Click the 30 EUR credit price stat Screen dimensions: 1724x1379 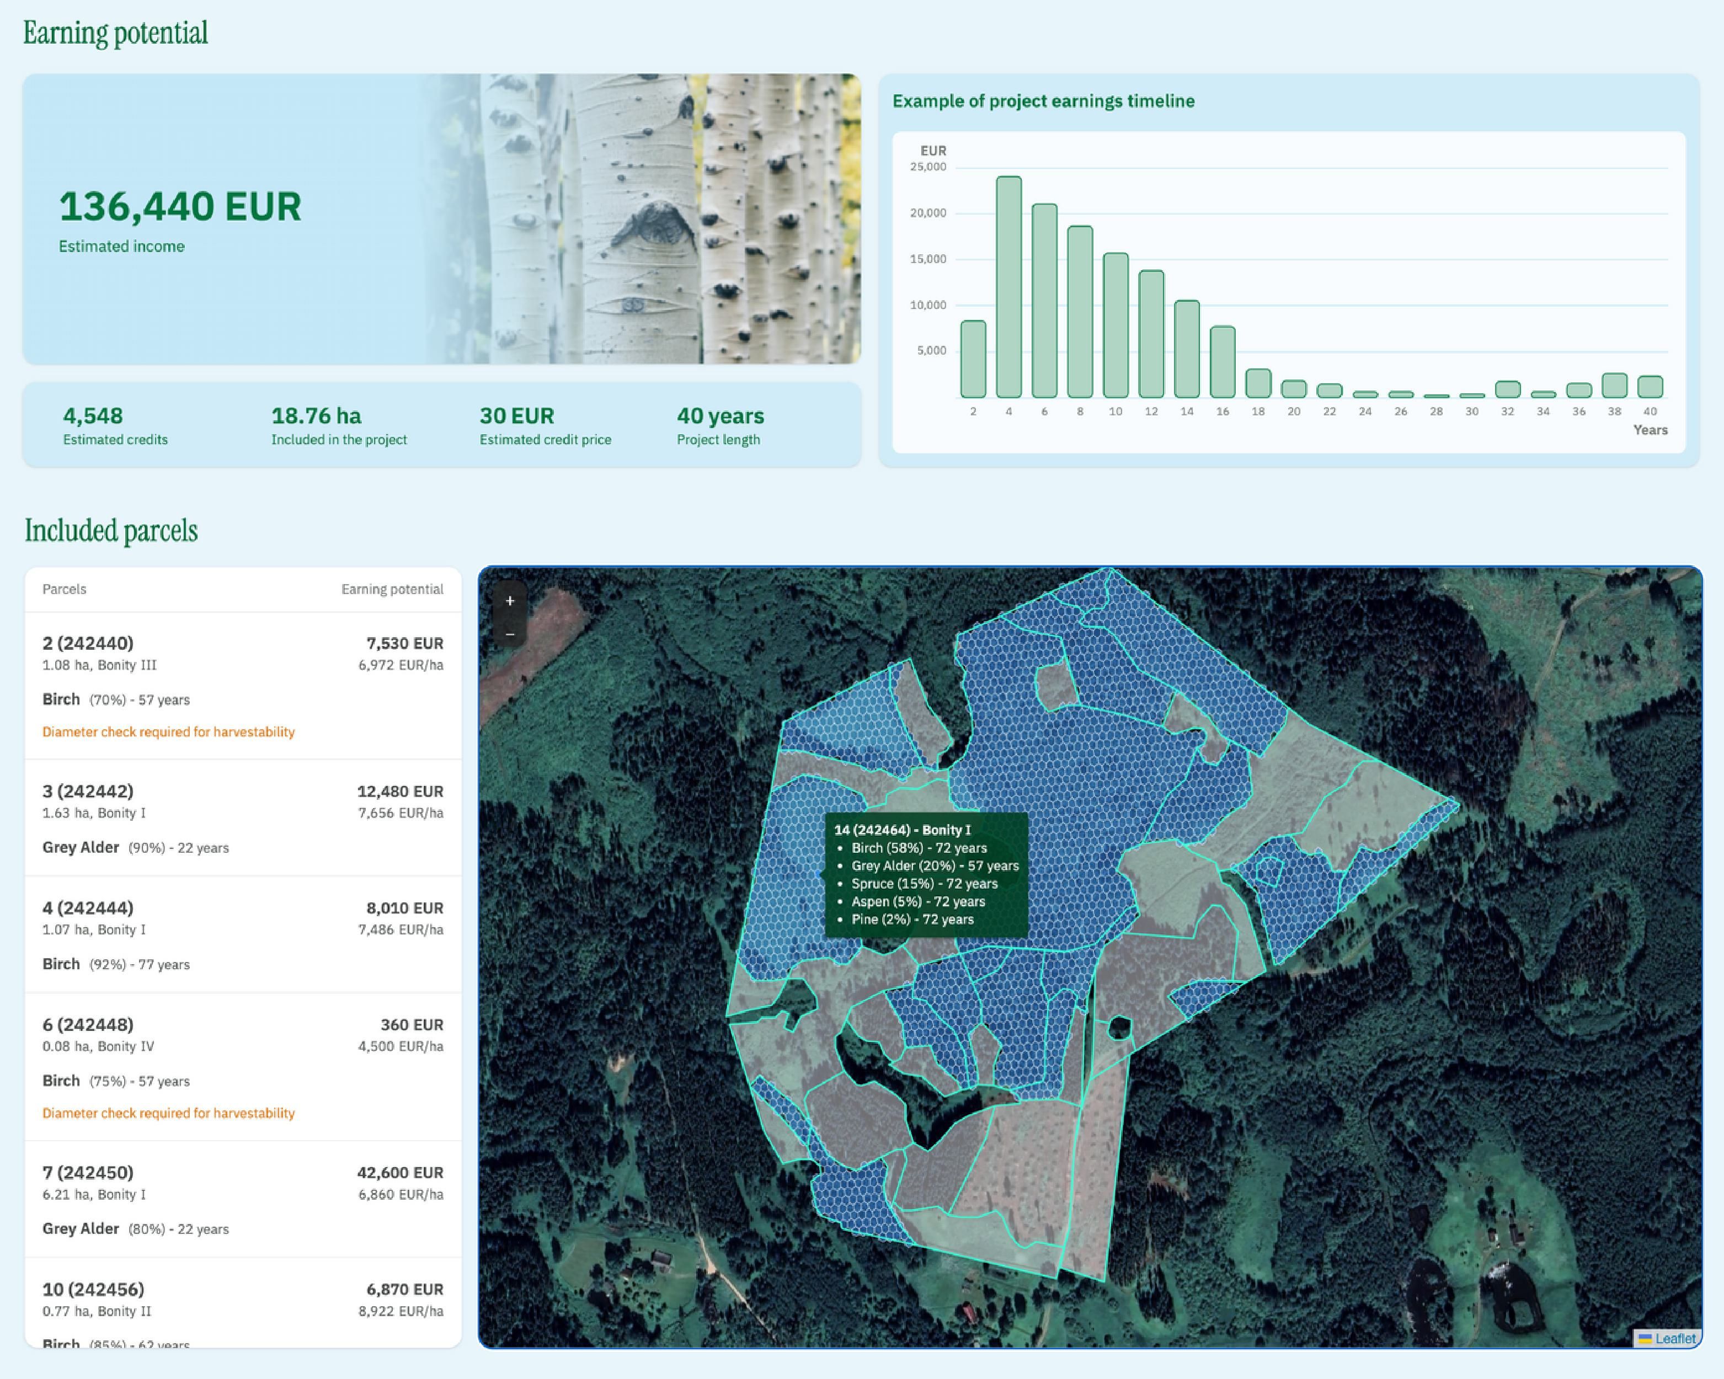point(546,425)
